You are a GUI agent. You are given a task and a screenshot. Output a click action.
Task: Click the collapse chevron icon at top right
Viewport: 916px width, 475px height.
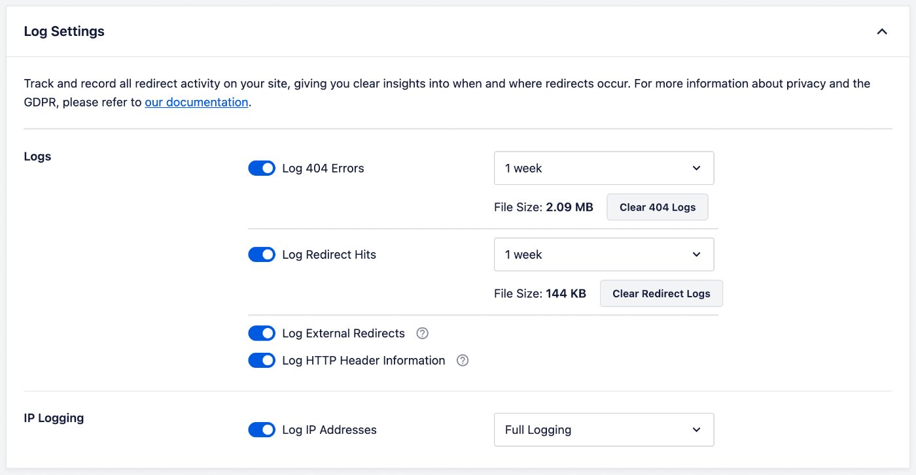(881, 31)
